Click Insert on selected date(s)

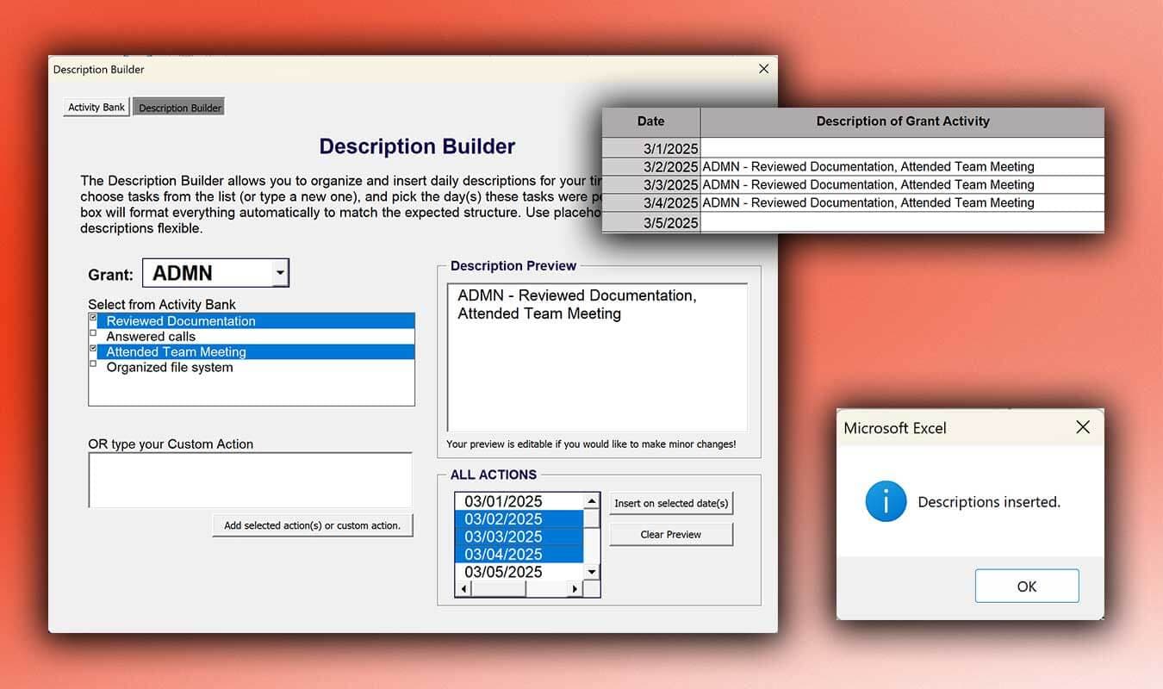pos(671,503)
